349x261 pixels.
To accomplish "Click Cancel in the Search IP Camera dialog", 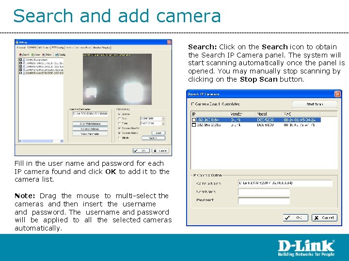I will point(324,217).
